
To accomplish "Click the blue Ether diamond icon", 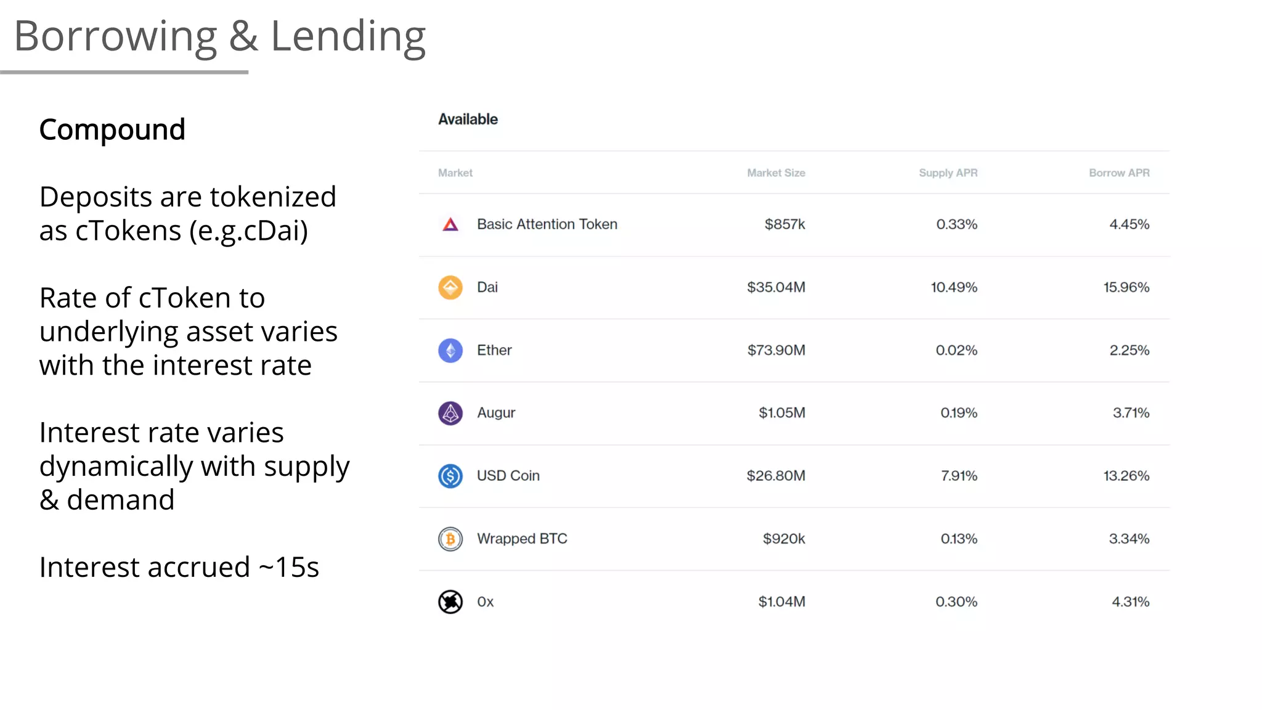I will 450,350.
